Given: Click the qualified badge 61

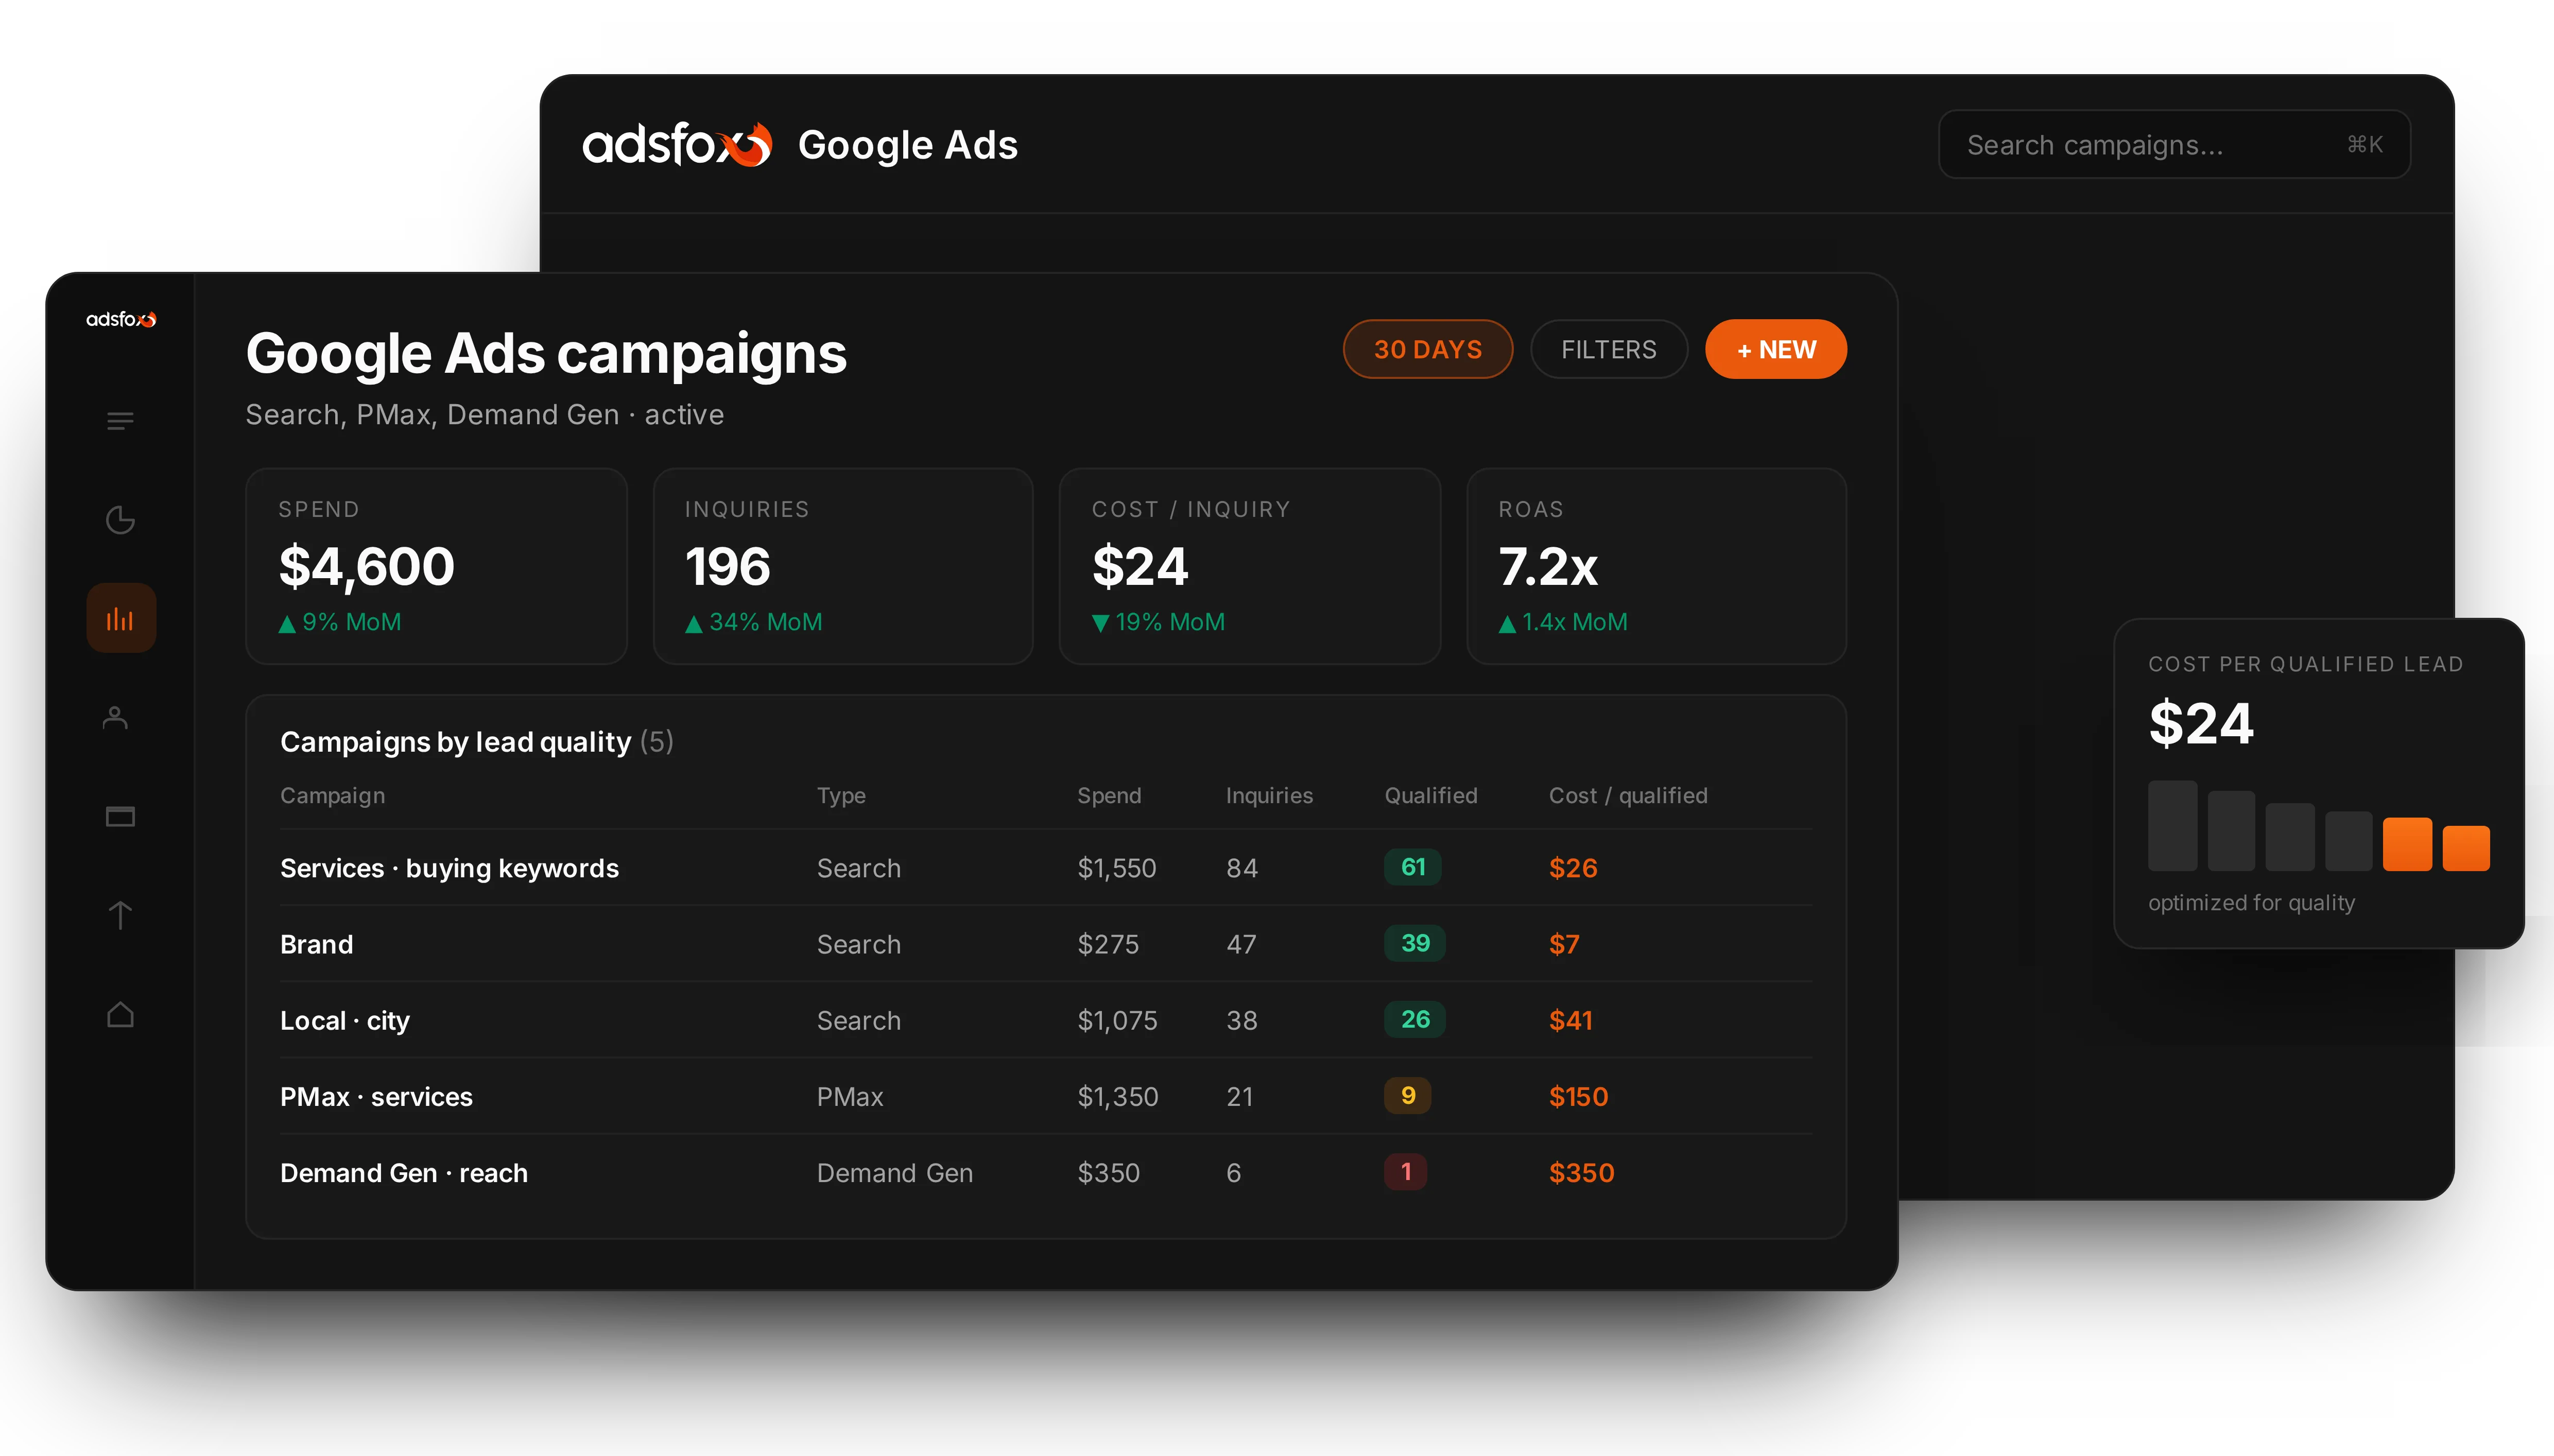Looking at the screenshot, I should (x=1412, y=866).
